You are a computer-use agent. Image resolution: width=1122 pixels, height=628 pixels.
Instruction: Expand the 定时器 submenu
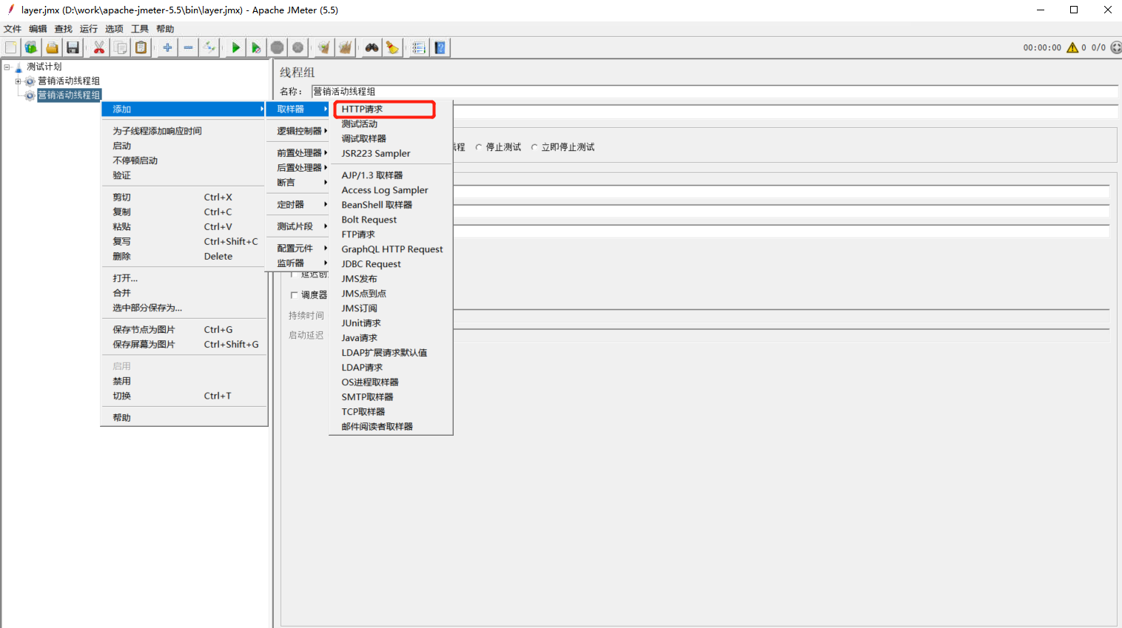pos(298,205)
